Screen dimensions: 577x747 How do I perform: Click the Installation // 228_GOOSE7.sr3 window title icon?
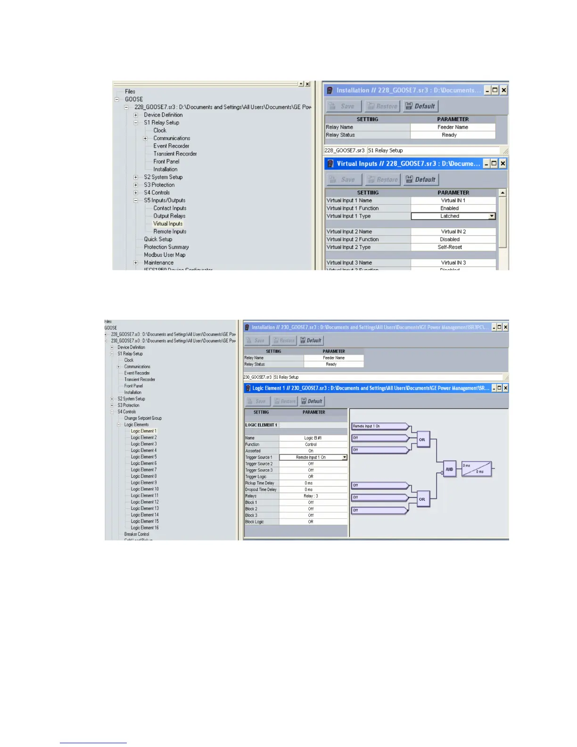pos(330,90)
